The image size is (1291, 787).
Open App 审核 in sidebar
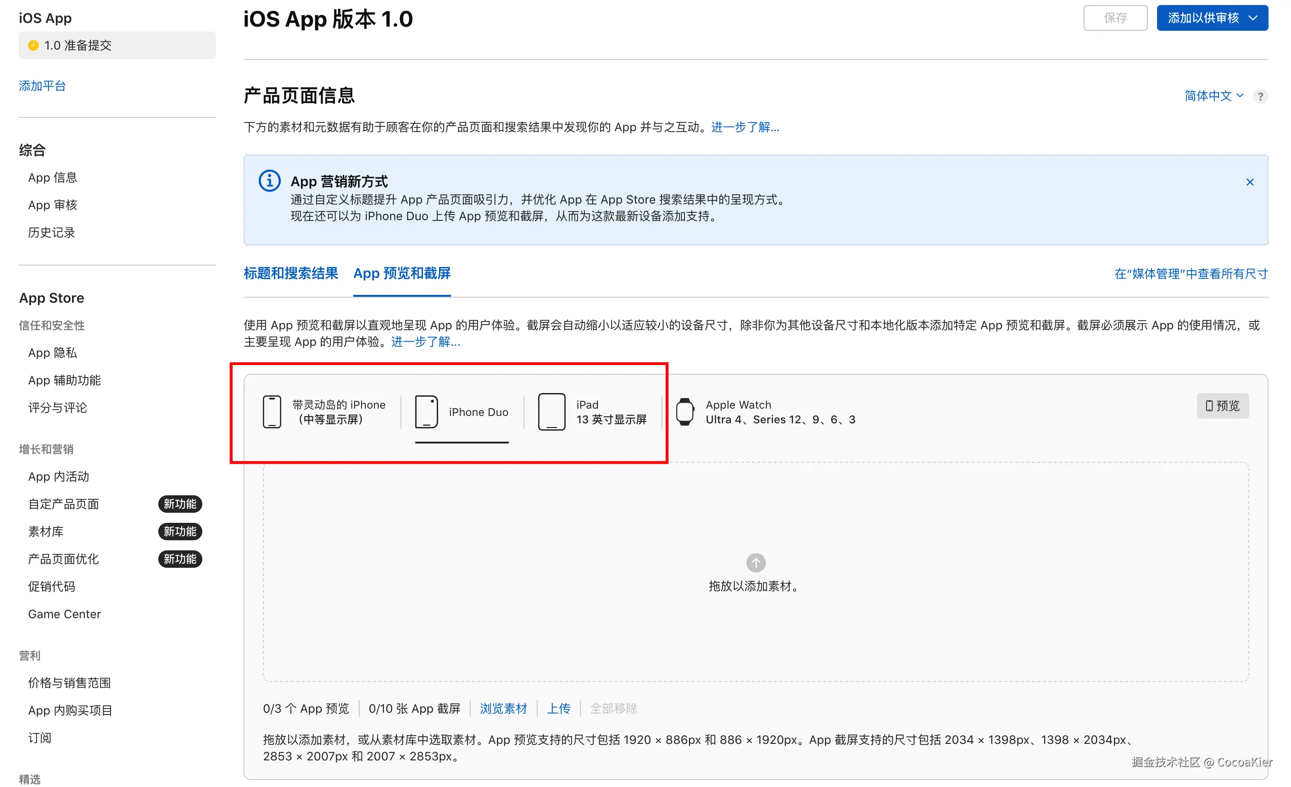point(52,205)
